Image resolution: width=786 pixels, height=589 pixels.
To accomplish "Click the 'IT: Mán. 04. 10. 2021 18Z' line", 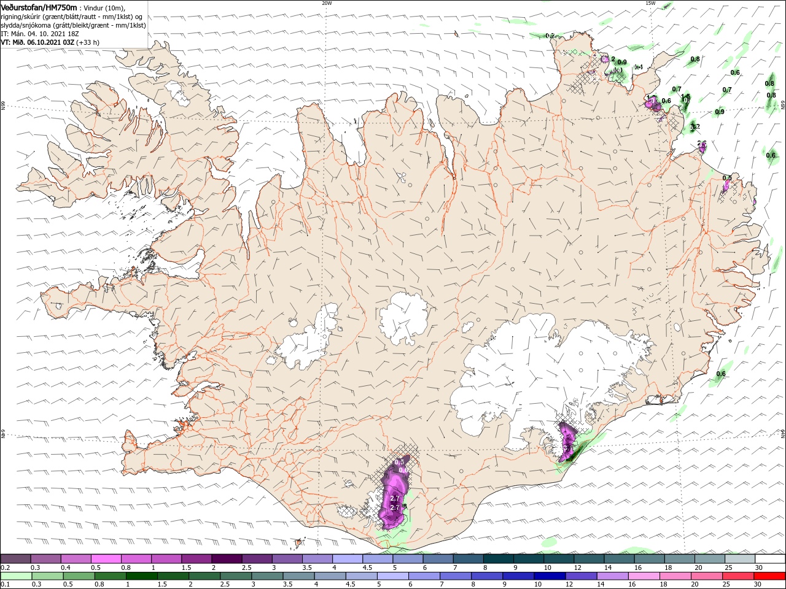I will tap(41, 34).
